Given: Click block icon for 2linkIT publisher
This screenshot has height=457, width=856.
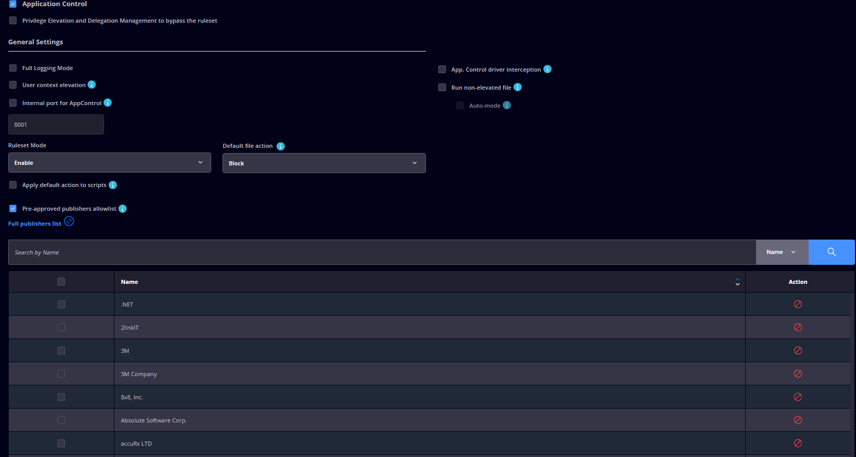Looking at the screenshot, I should pyautogui.click(x=798, y=327).
